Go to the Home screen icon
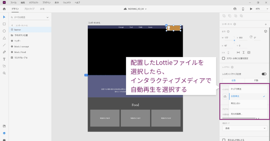Screen dimensions: 270x141 coord(4,9)
